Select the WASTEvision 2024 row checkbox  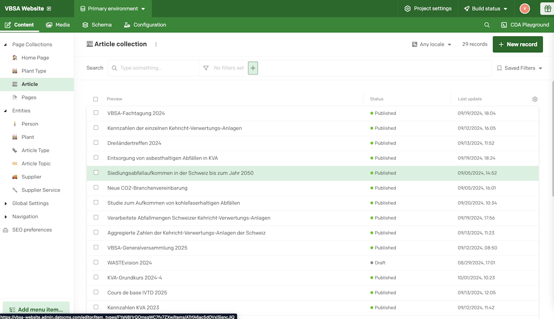point(96,262)
